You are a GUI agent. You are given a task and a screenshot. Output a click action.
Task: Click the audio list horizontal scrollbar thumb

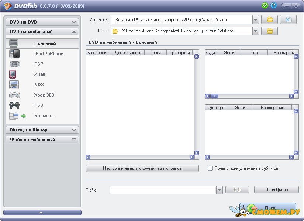[x=214, y=96]
